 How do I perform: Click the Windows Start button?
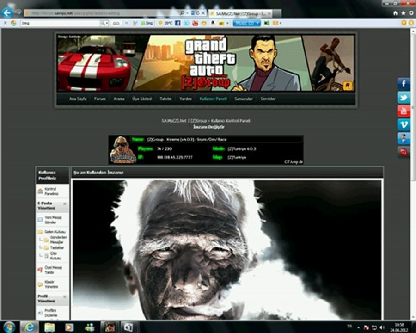point(9,327)
